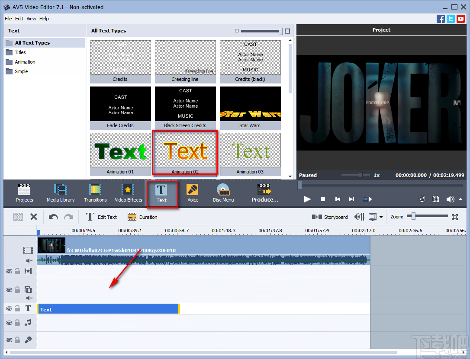The image size is (470, 359).
Task: Open the File menu
Action: 8,19
